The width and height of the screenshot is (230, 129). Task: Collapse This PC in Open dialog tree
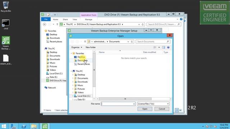[x=71, y=71]
